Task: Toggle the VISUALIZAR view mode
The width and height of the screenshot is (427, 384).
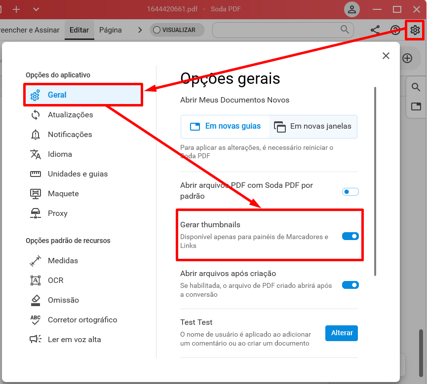Action: click(177, 30)
